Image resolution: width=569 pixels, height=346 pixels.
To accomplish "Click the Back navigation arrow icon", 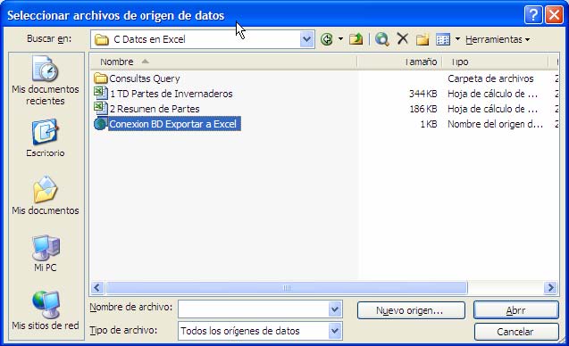I will 327,38.
